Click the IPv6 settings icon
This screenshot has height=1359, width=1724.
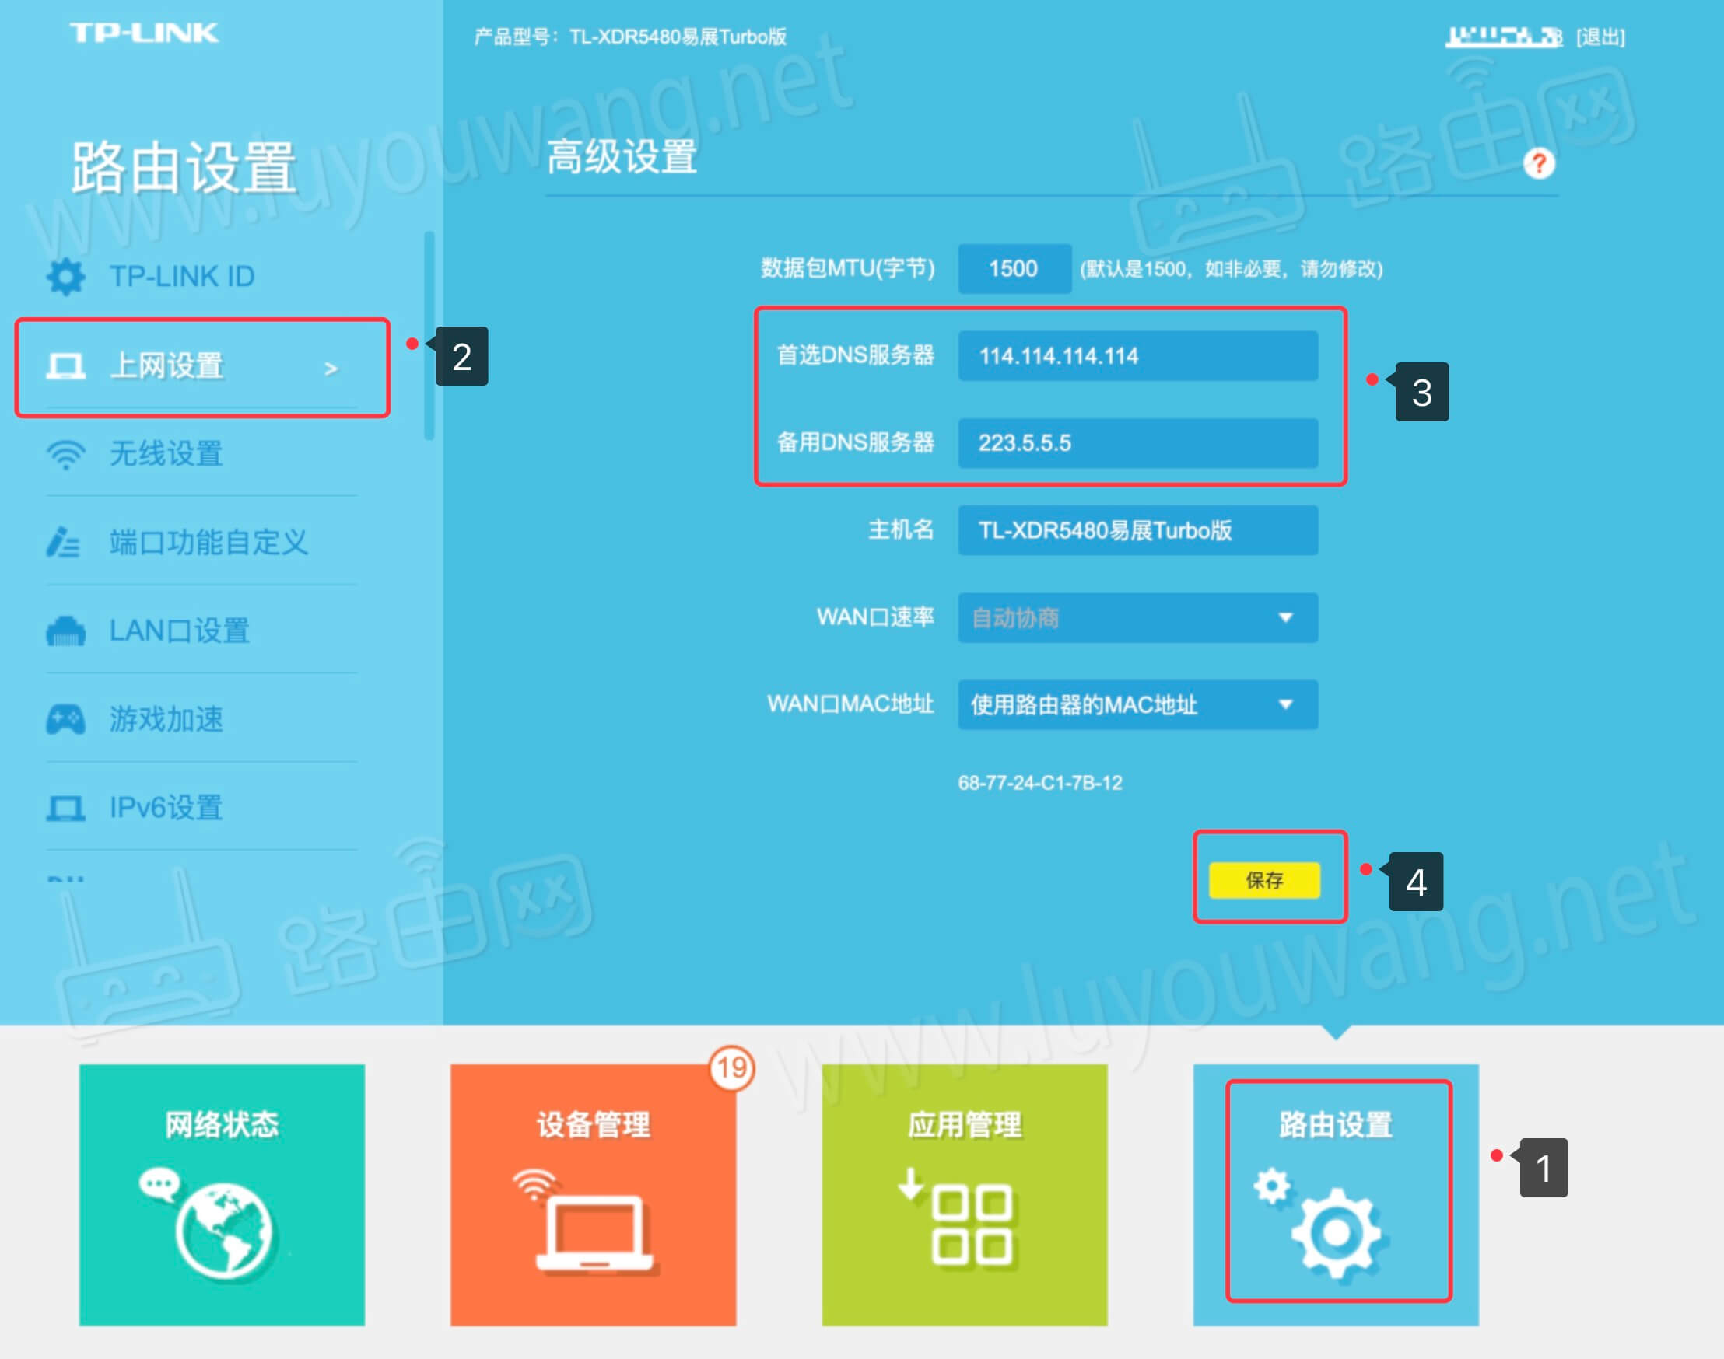coord(65,808)
